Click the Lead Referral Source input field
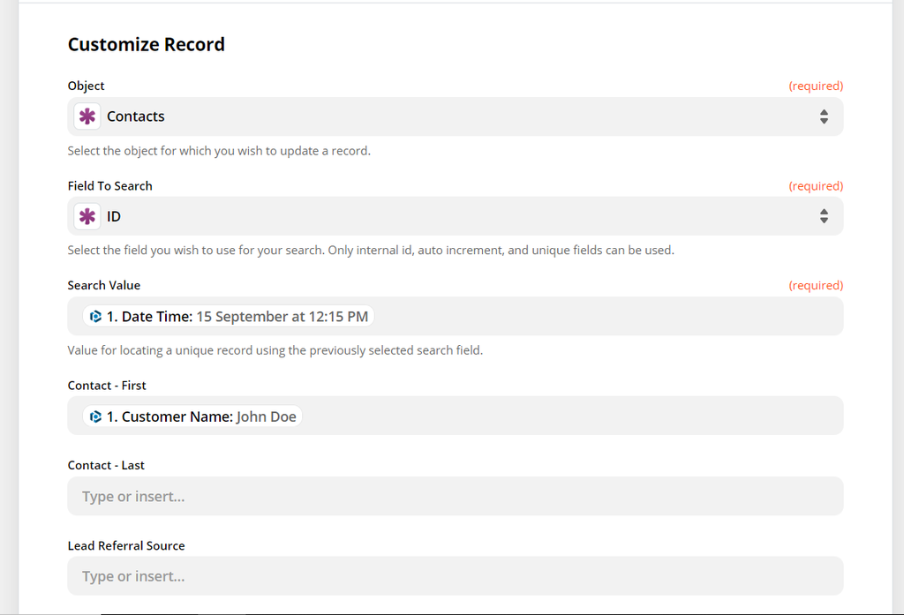 tap(456, 575)
